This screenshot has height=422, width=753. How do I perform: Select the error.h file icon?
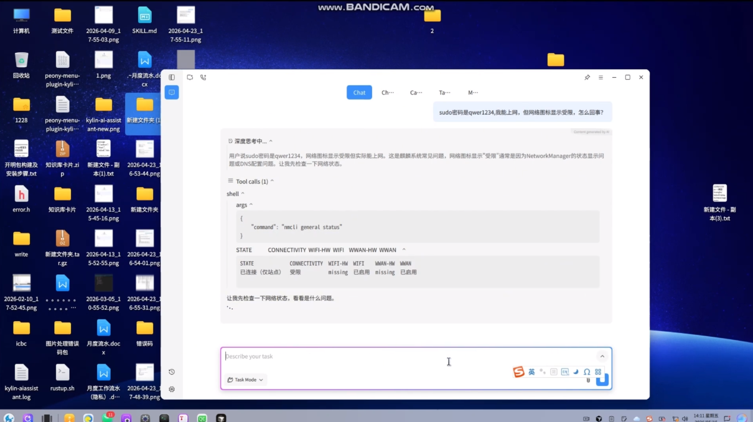(x=21, y=199)
